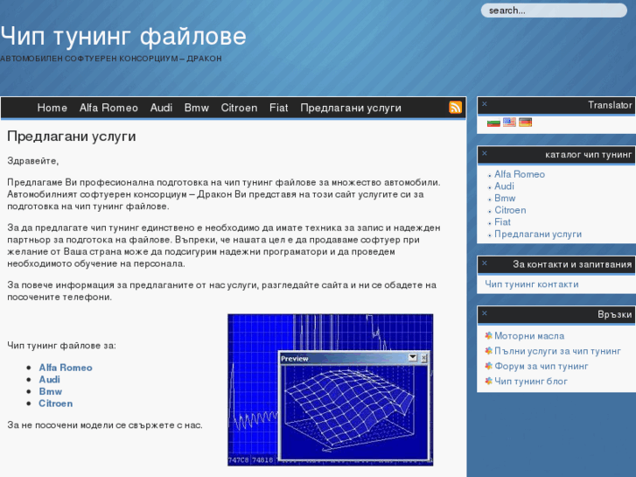Follow the bold Bmw link in the article list

coord(50,391)
